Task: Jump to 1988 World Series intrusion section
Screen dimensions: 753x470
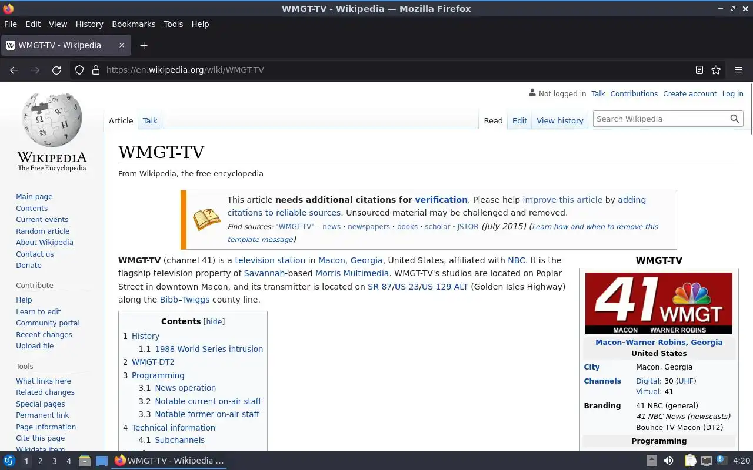Action: coord(209,349)
